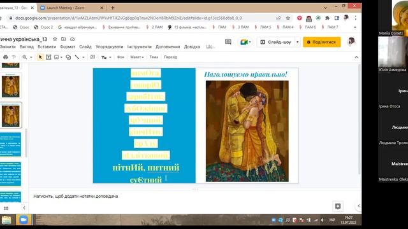
Task: Open the ПАМ 5 bookmark
Action: point(263,27)
